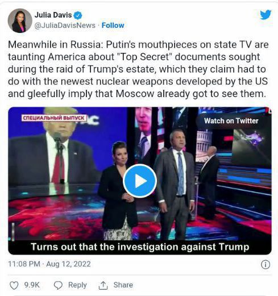Click the @JuliaDavisNews handle
The height and width of the screenshot is (296, 278).
(x=65, y=26)
